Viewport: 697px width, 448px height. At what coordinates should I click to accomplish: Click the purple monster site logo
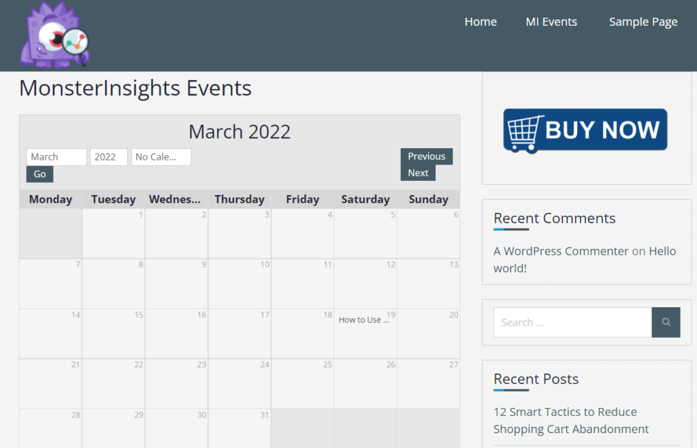click(x=53, y=35)
